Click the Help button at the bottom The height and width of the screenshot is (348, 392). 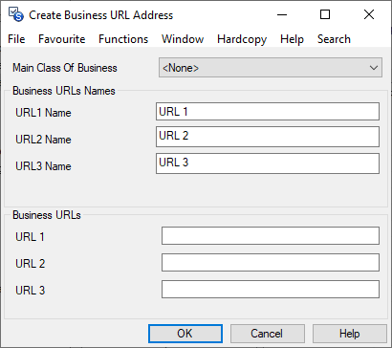pyautogui.click(x=350, y=334)
